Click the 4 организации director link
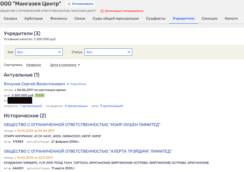This screenshot has width=244, height=172. click(x=76, y=106)
